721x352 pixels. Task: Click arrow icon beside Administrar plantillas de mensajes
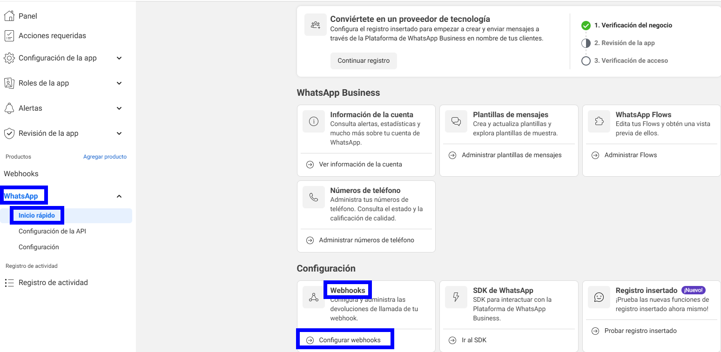click(x=452, y=155)
